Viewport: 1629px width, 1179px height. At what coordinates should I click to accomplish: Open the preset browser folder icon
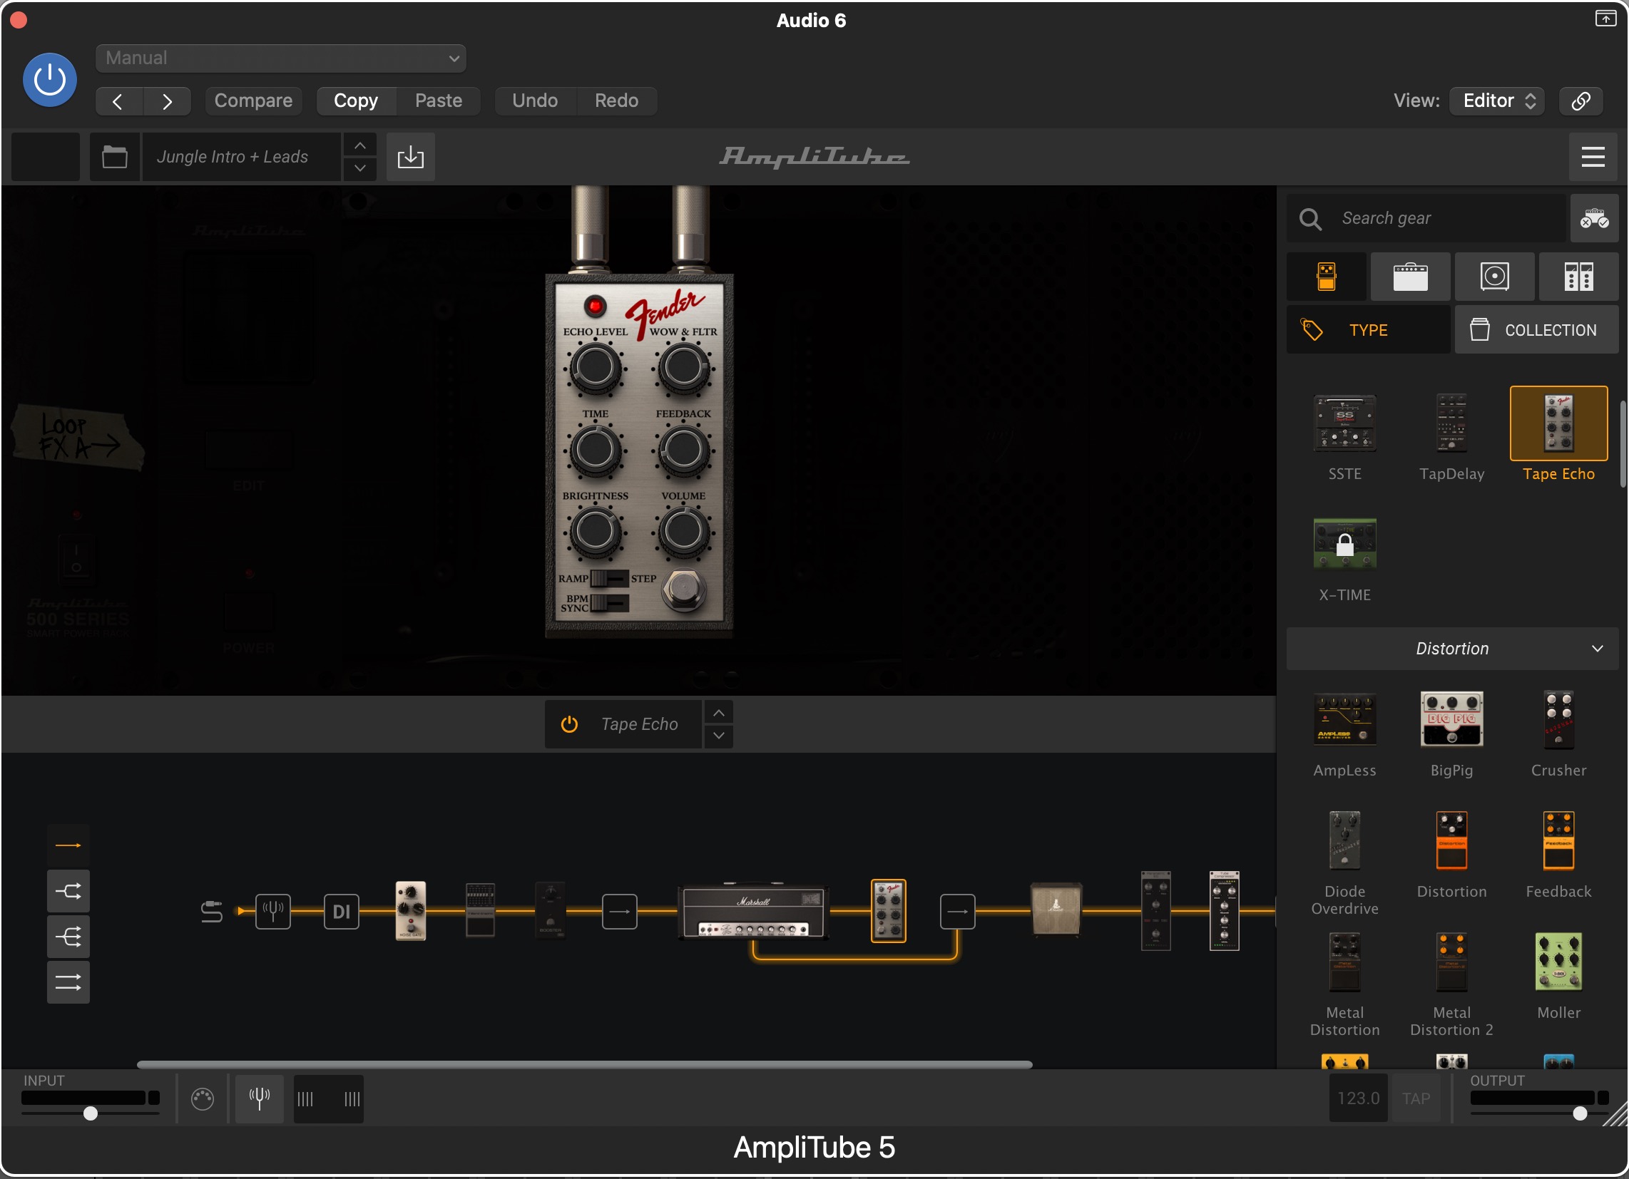114,157
